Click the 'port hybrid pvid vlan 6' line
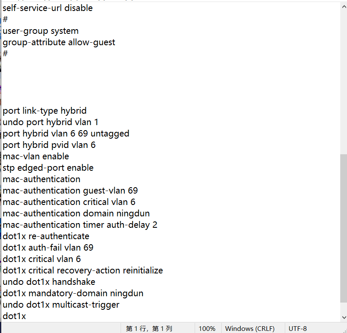 tap(49, 145)
